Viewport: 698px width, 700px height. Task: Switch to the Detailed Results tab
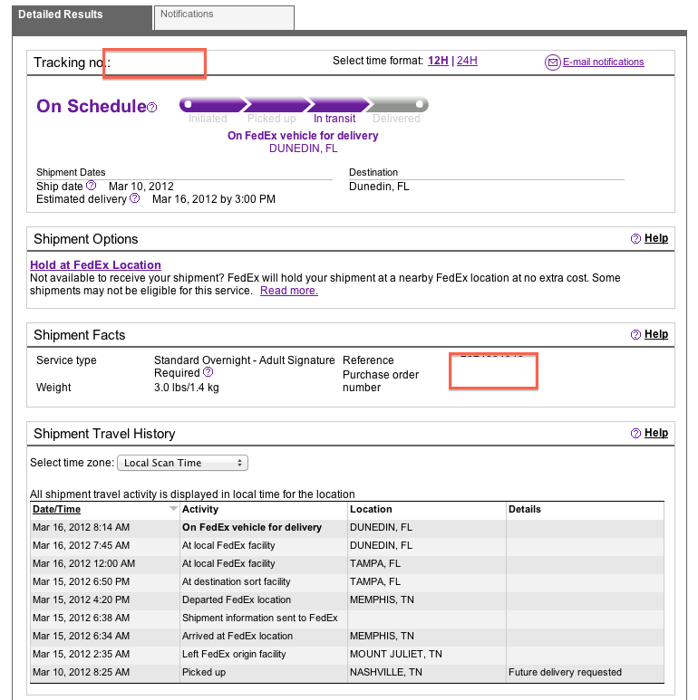click(82, 18)
